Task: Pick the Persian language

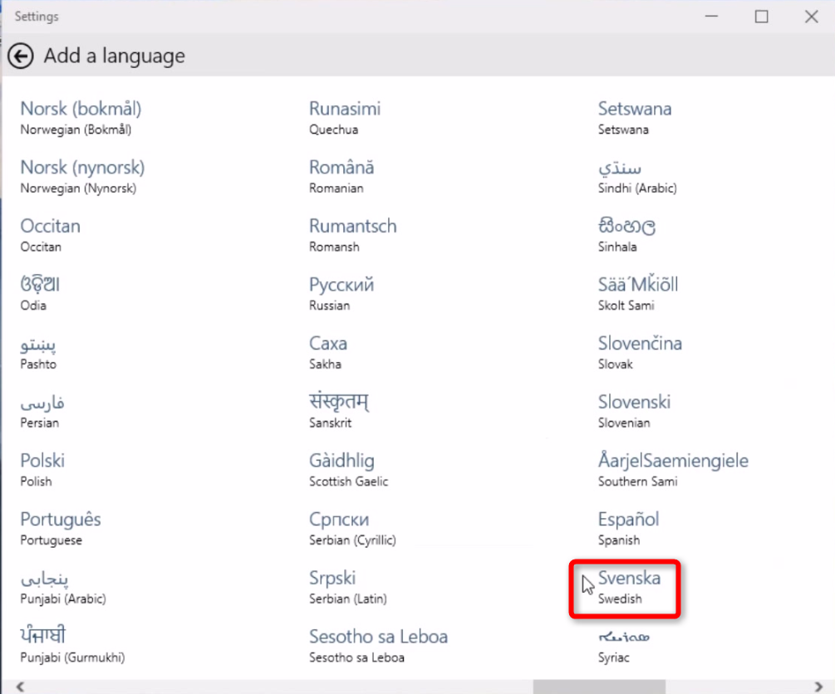Action: pyautogui.click(x=42, y=411)
